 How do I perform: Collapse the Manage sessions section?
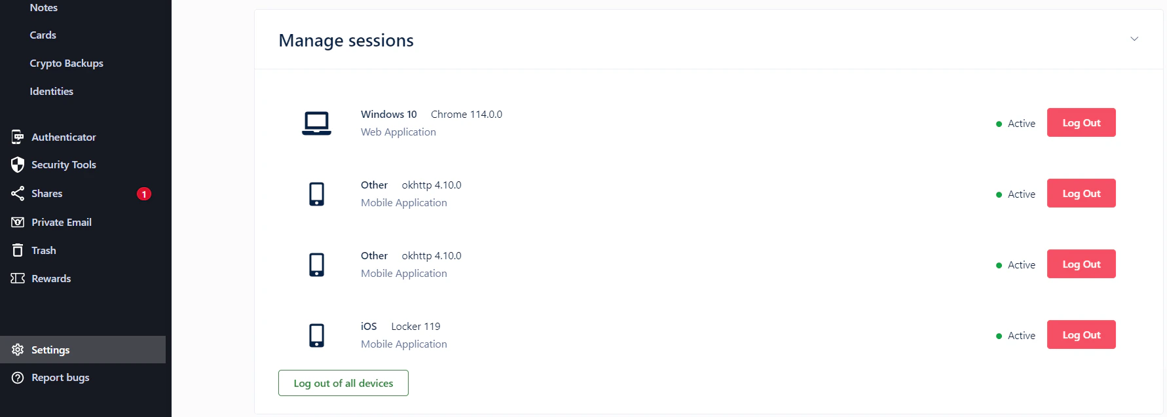(1135, 39)
